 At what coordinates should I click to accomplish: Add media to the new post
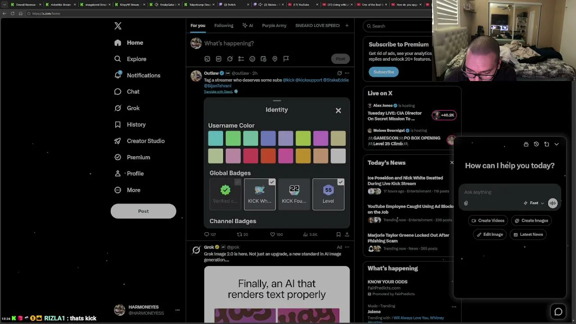click(207, 59)
